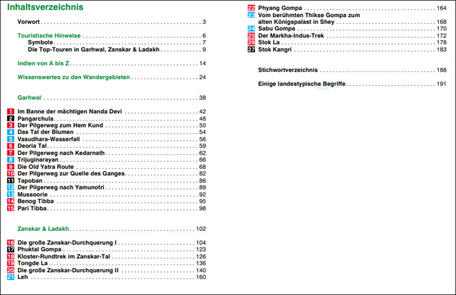The image size is (456, 295).
Task: Click the 'Pangarchula' entry text
Action: tap(35, 118)
